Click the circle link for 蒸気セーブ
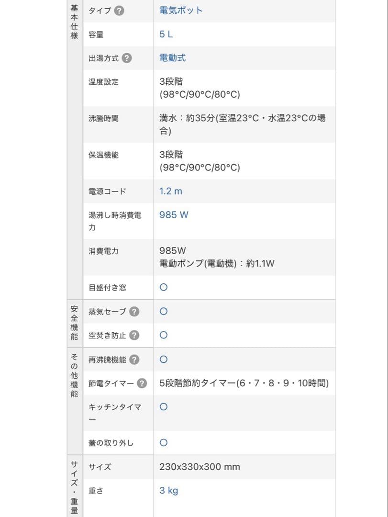 coord(164,311)
